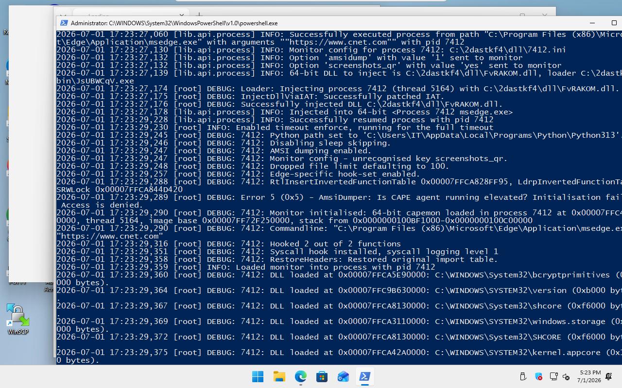Click the text "bin\JsUBWCqV.exe"

click(95, 81)
